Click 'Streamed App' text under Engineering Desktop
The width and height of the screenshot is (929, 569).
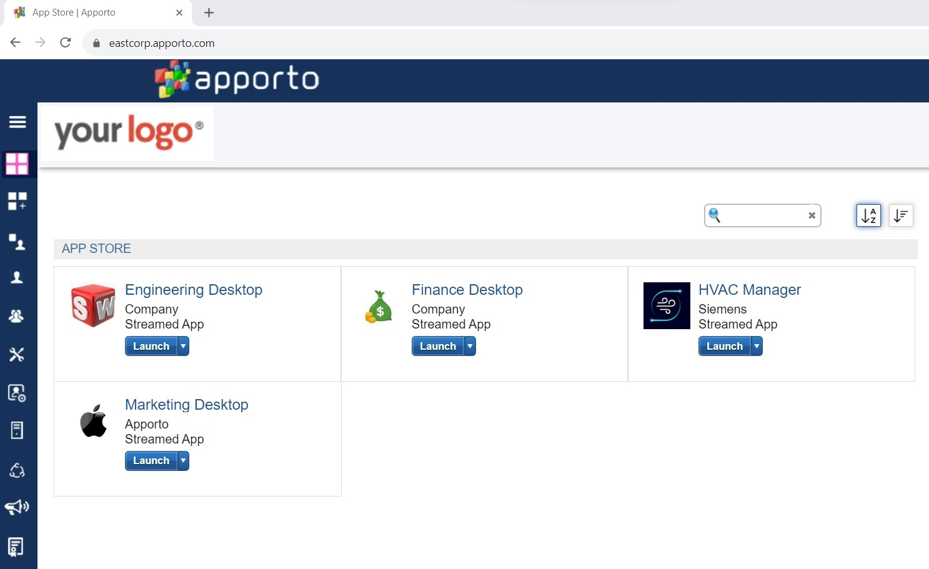click(164, 324)
